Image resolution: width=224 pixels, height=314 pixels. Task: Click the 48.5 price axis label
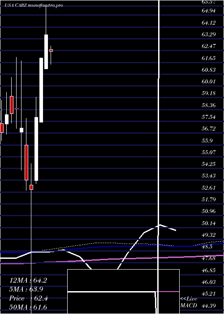click(207, 247)
